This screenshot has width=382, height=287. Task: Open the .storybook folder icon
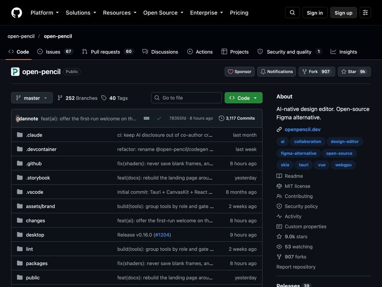coord(20,178)
